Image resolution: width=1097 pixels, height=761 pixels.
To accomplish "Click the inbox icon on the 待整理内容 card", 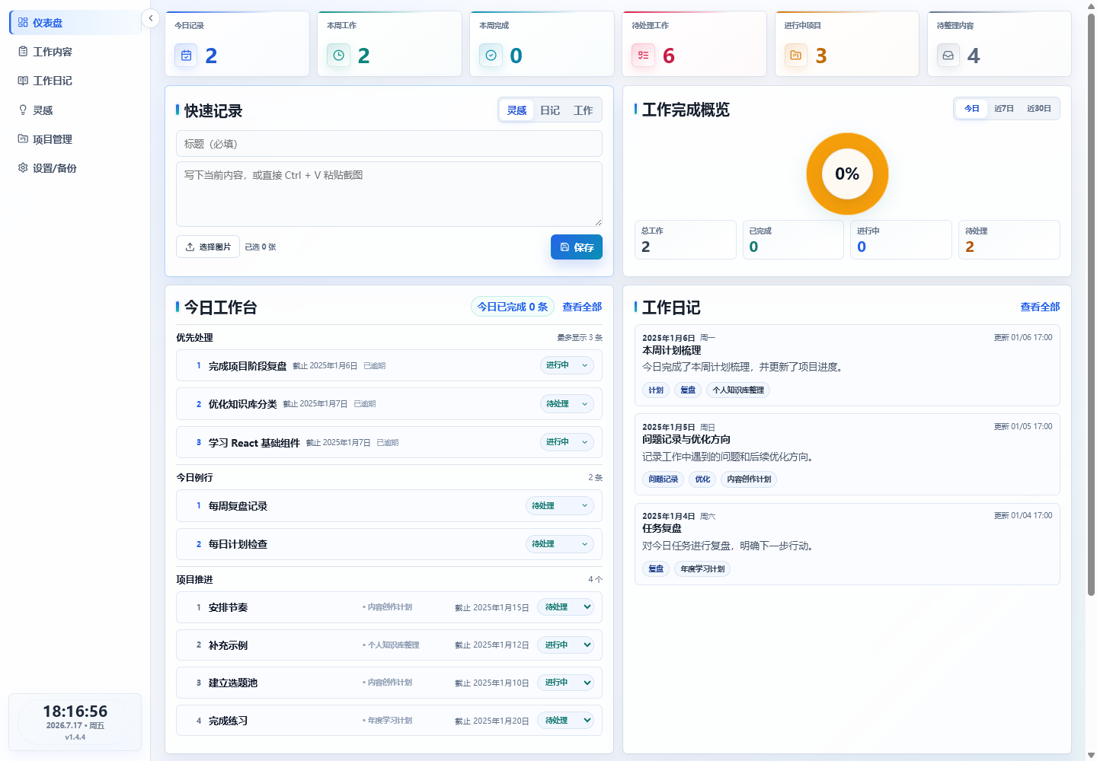I will (948, 56).
